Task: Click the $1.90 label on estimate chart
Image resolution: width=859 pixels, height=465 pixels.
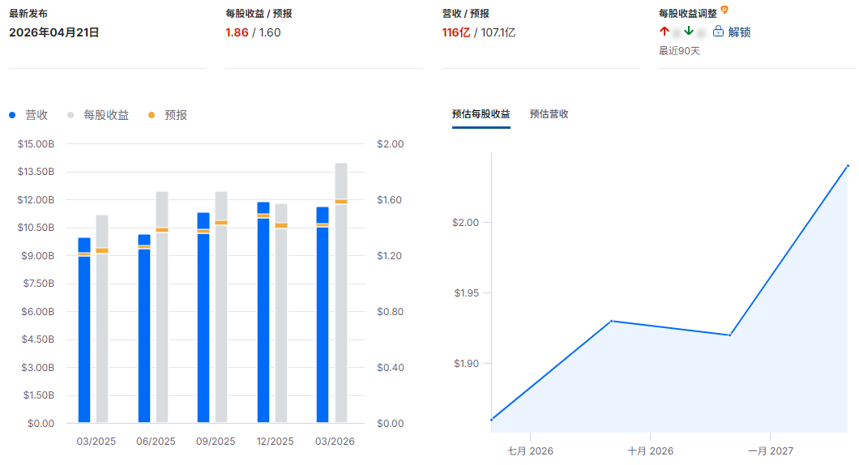Action: 466,364
